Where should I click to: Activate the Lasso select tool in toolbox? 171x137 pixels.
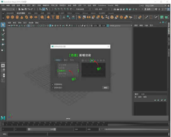(3, 30)
